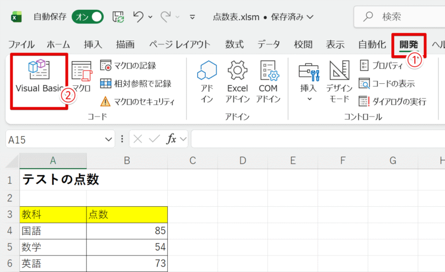Open Customize Quick Access Toolbar dropdown
The height and width of the screenshot is (272, 445).
tap(192, 18)
